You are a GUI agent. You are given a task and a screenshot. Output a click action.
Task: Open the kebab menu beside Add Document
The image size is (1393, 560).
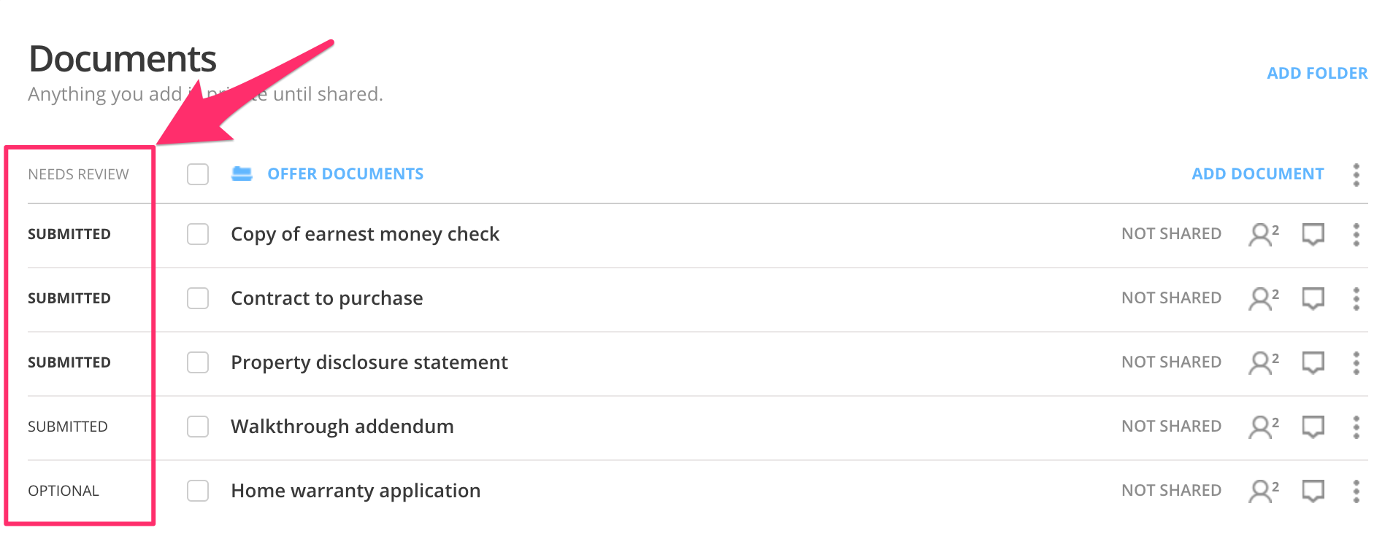click(1356, 174)
